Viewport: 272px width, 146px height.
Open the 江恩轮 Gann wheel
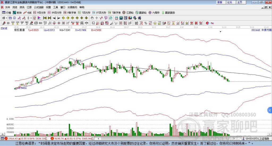click(128, 13)
